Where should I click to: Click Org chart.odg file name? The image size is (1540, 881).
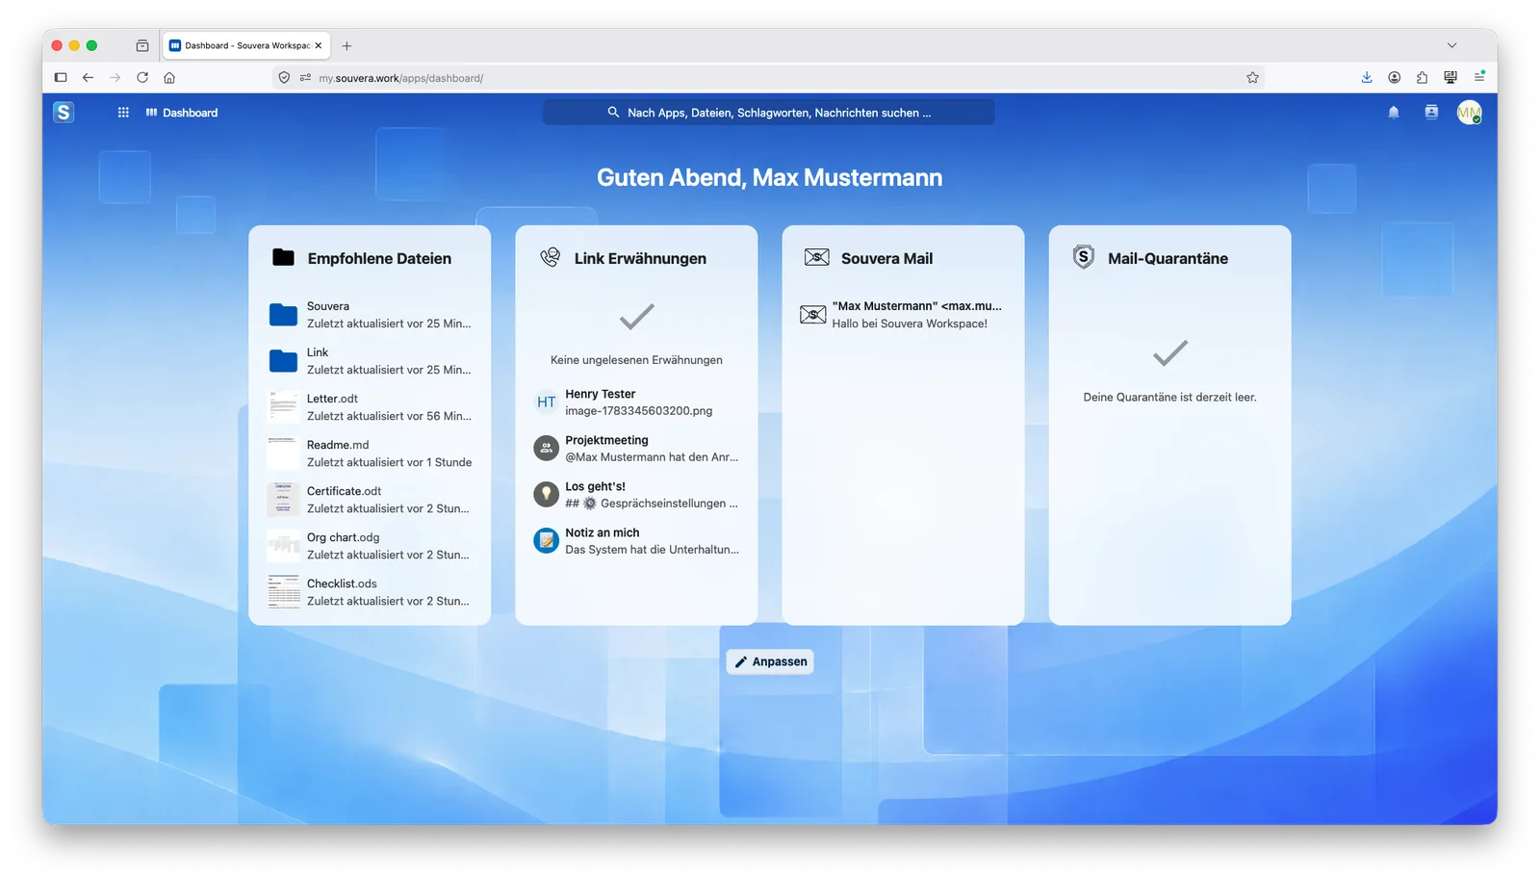click(343, 537)
